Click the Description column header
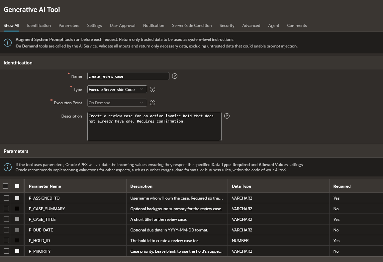383x262 pixels. (x=177, y=186)
